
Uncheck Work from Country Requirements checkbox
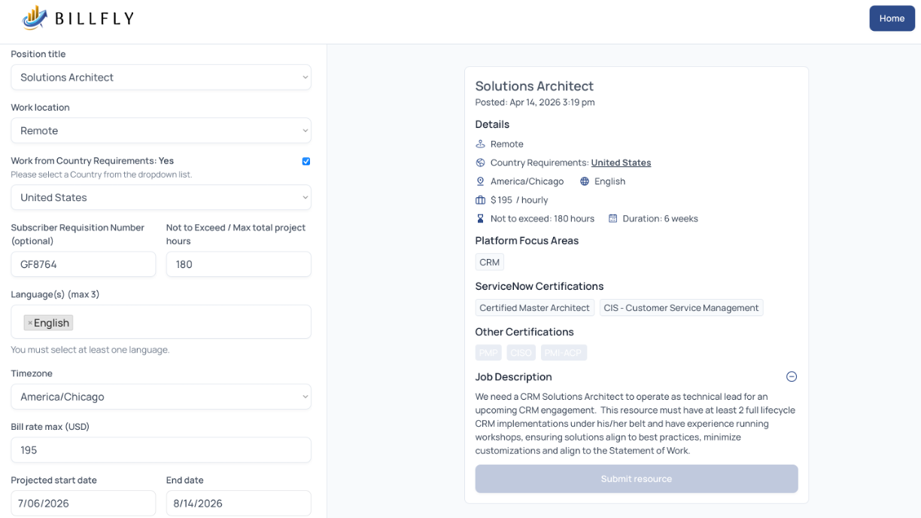pyautogui.click(x=305, y=161)
